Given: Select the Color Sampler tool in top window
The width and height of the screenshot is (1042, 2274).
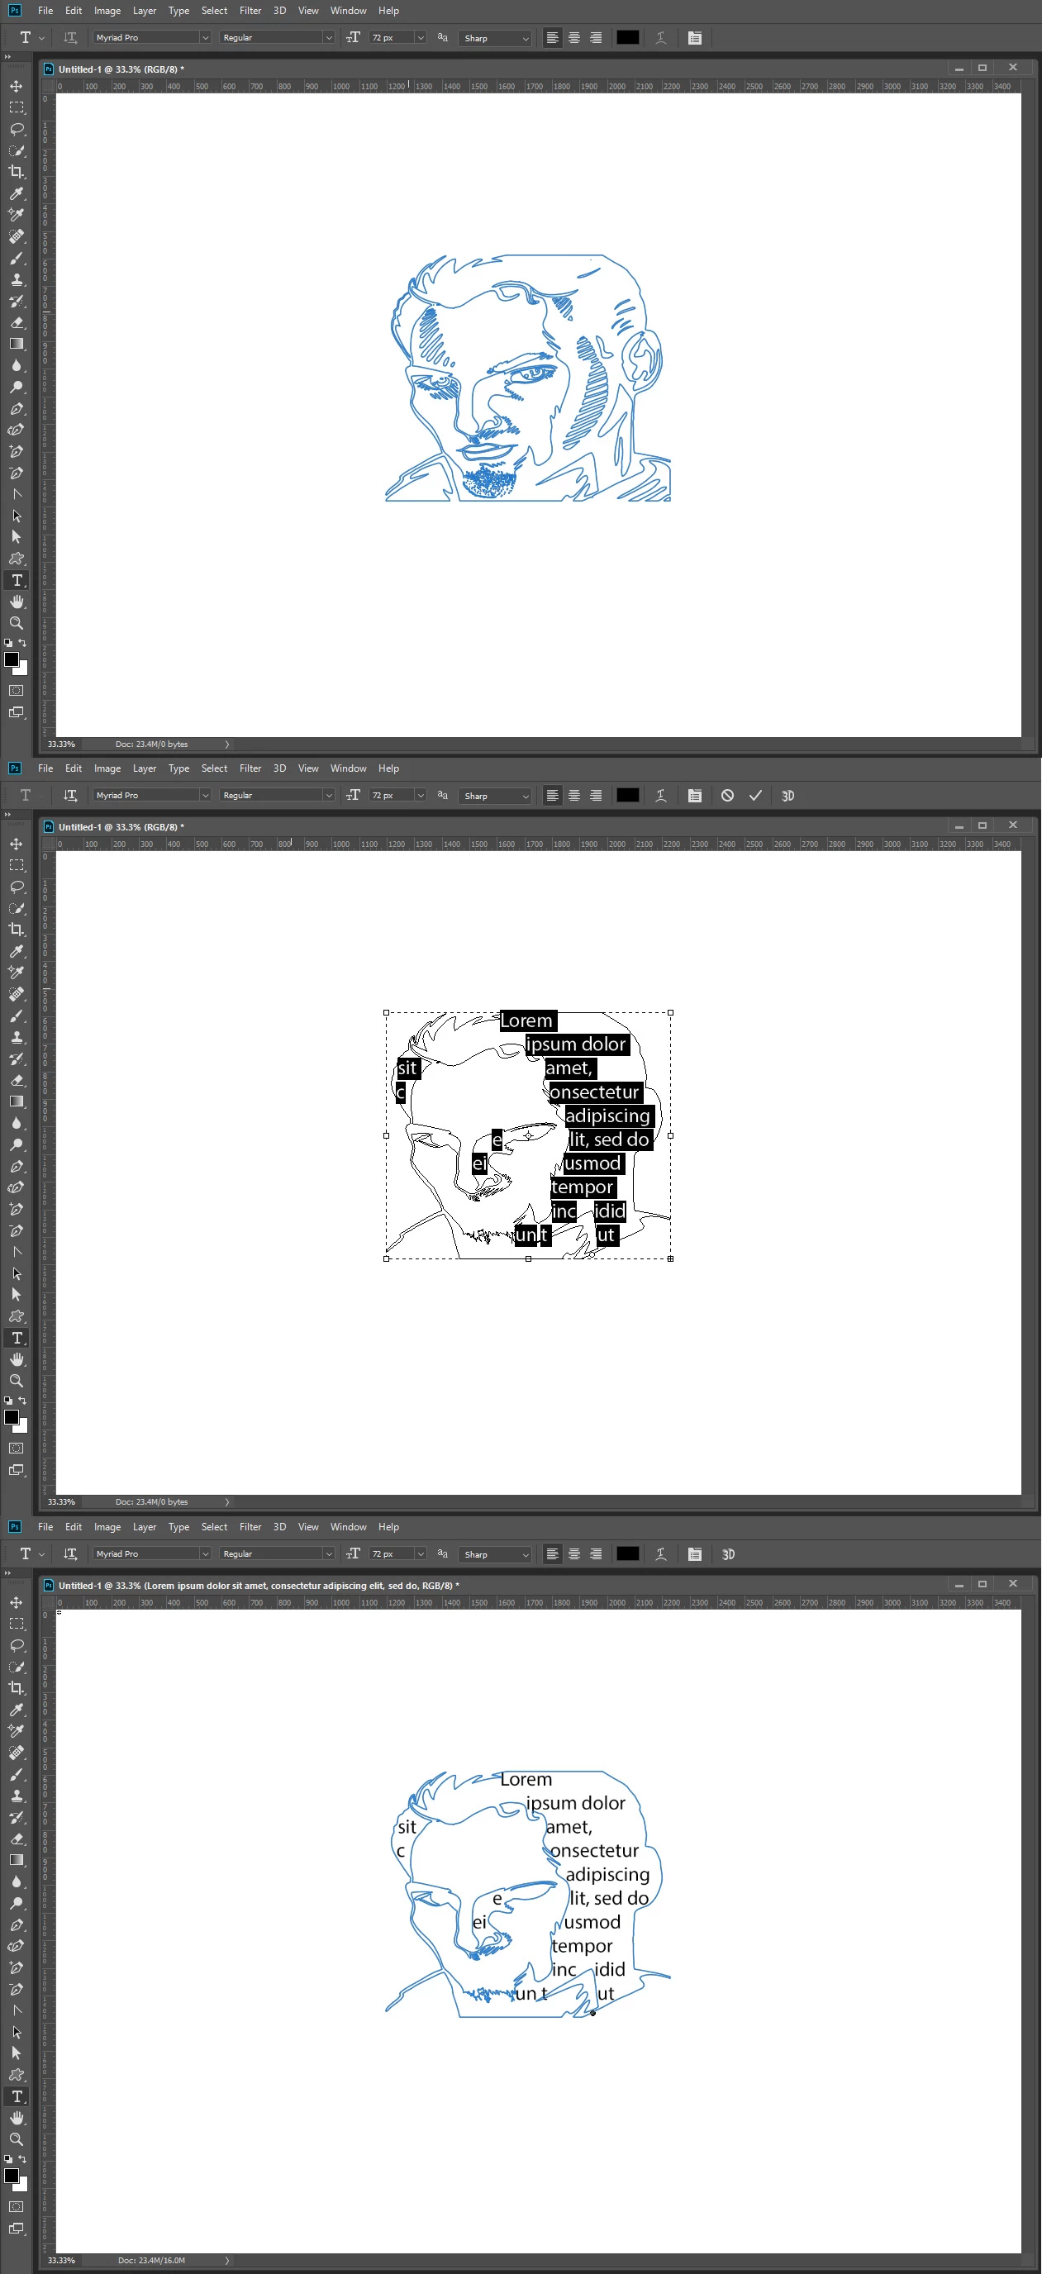Looking at the screenshot, I should pyautogui.click(x=16, y=215).
